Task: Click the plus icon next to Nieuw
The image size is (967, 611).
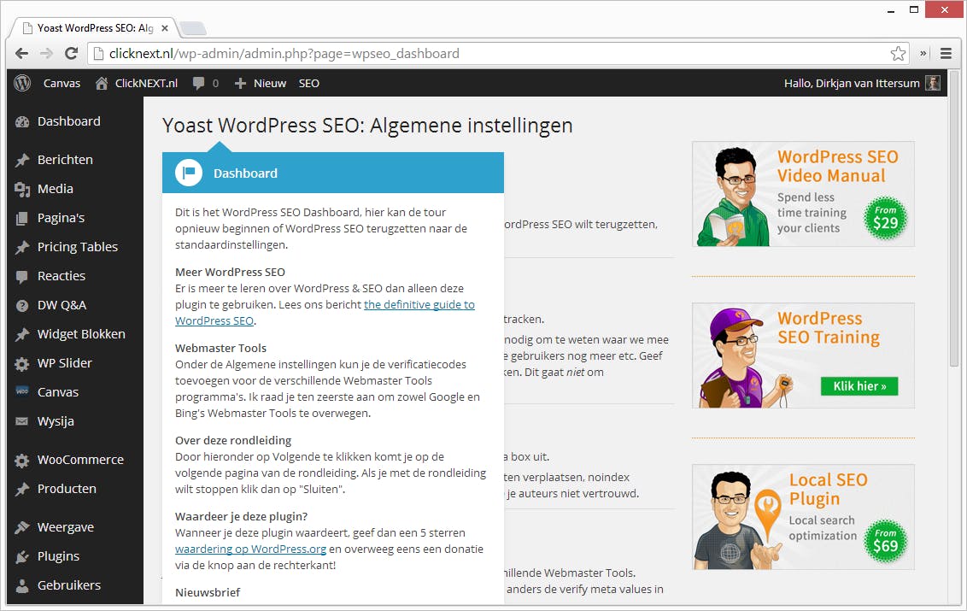Action: click(x=241, y=84)
